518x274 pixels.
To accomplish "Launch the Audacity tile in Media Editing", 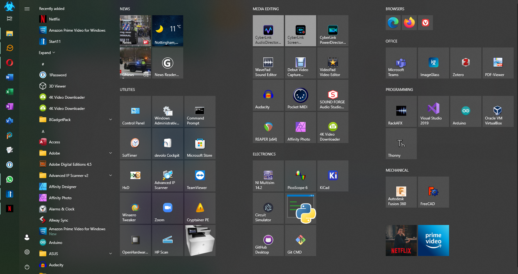I will [x=268, y=95].
